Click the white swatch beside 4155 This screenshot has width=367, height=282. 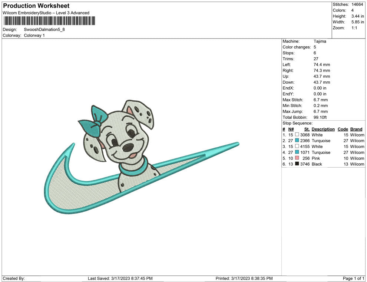297,146
